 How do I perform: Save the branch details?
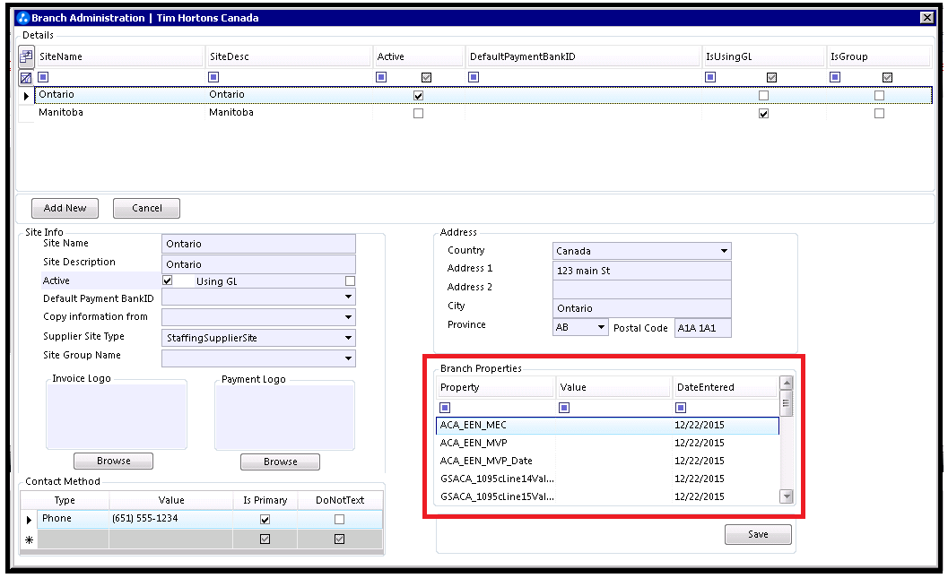pyautogui.click(x=758, y=534)
